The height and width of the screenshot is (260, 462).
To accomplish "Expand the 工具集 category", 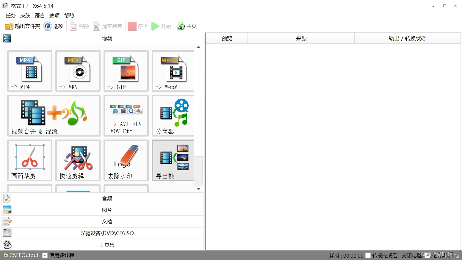I will click(x=102, y=245).
